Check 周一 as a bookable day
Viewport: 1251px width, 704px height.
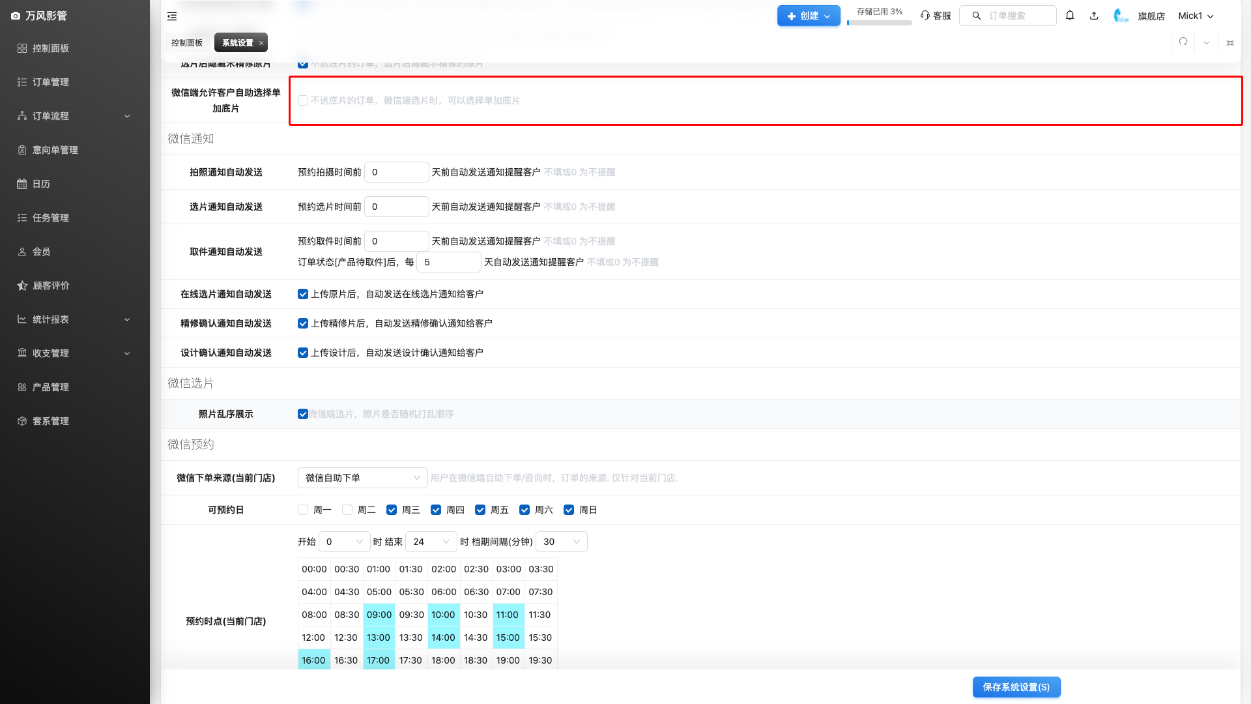pos(303,510)
